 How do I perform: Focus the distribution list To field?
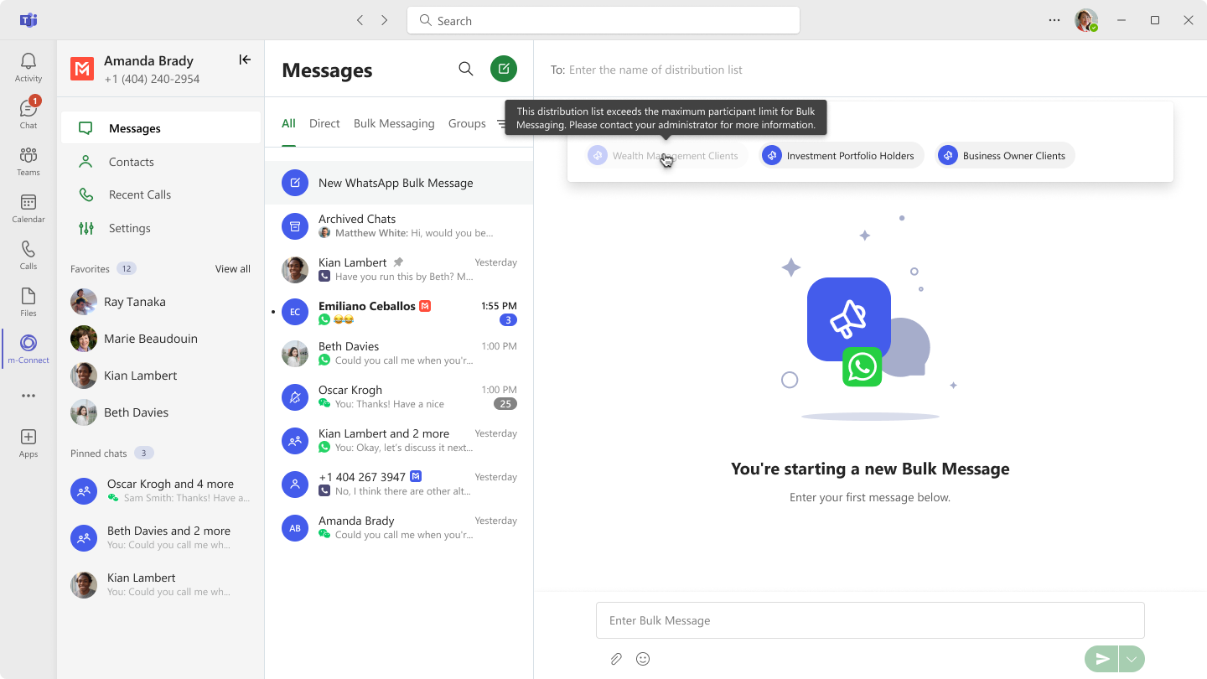872,70
